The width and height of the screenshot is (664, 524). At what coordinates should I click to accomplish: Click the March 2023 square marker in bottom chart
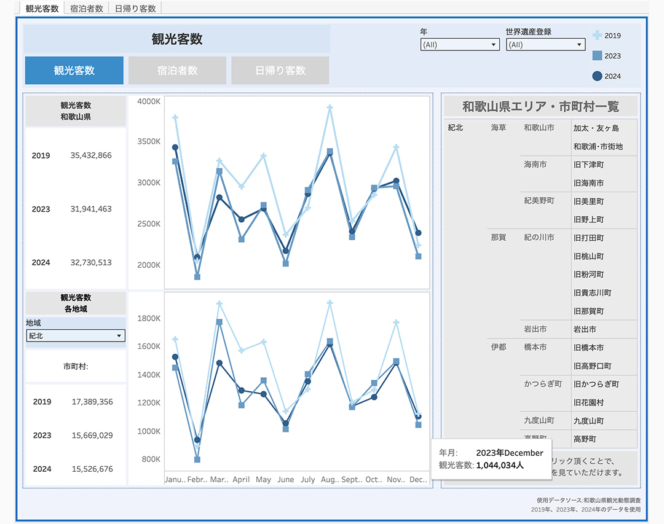219,322
